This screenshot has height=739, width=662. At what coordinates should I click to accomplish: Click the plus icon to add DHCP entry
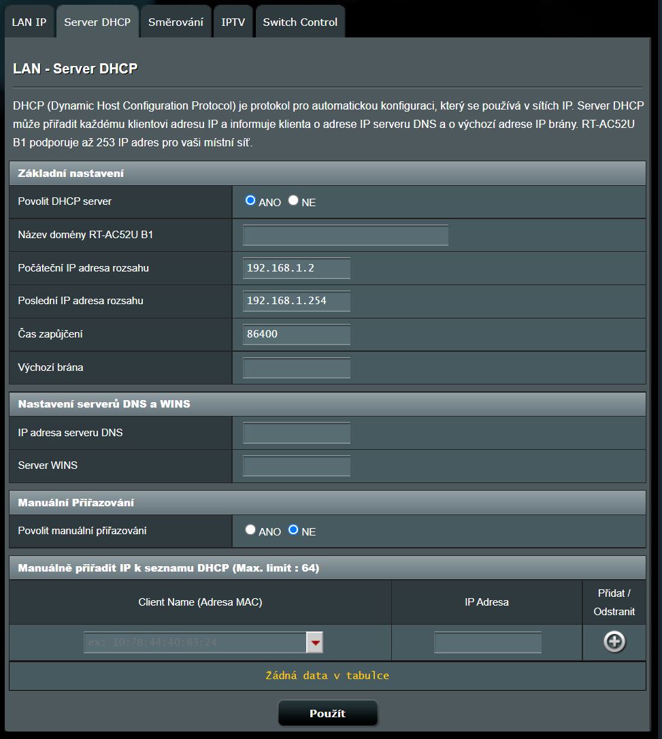click(x=614, y=642)
